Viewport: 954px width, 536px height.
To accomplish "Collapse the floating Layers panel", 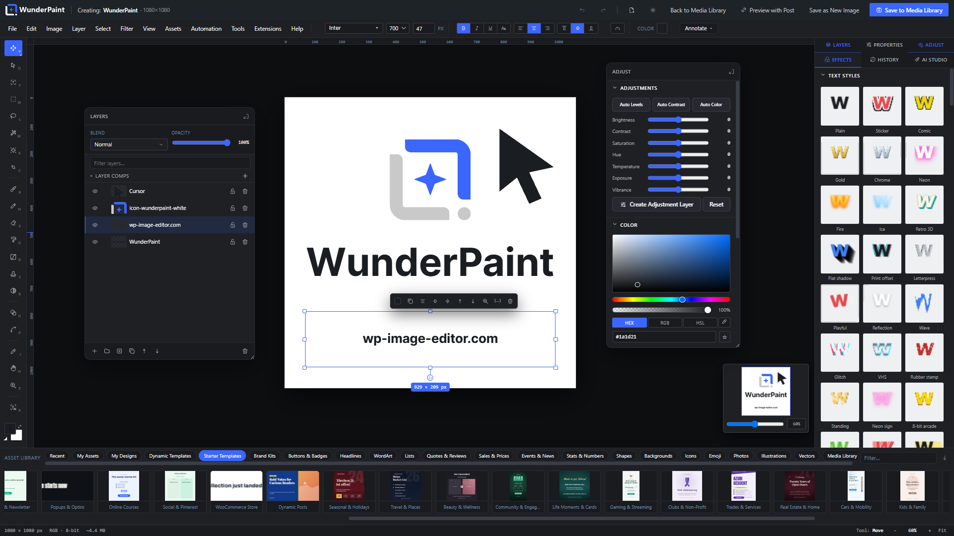I will point(246,117).
